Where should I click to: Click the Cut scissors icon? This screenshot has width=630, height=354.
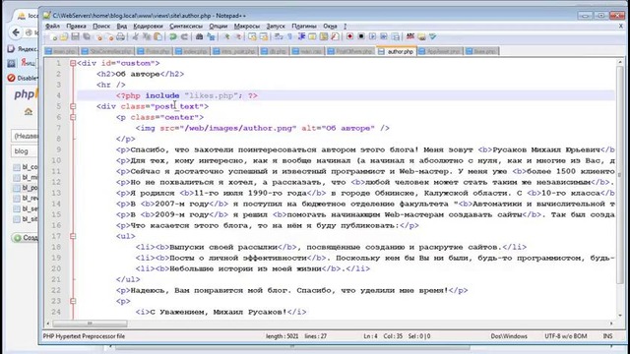[x=136, y=37]
